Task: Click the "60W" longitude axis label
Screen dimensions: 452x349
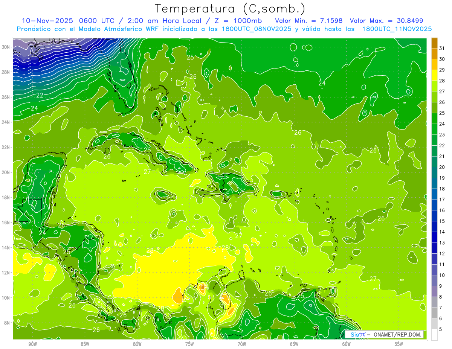Action: tap(347, 344)
